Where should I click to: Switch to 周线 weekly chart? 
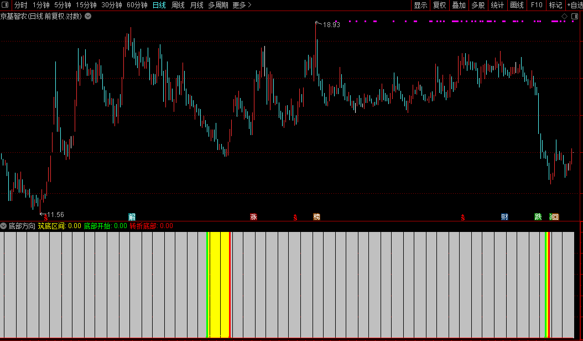[x=178, y=5]
